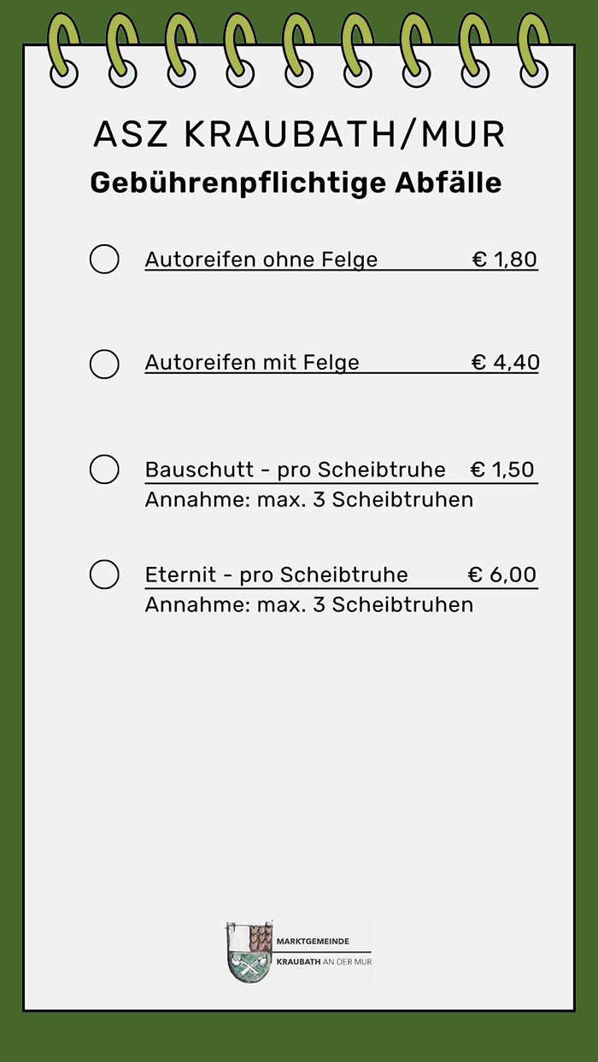Mark the Bauschutt pro Scheibtruhe circle
Screen dimensions: 598x1062
coord(104,470)
